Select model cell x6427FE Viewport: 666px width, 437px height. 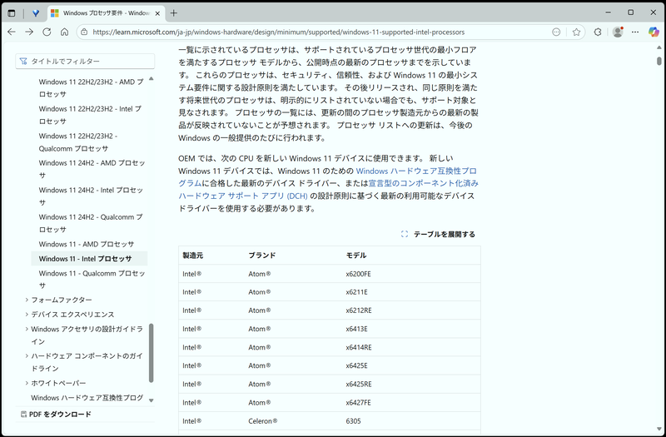[x=358, y=403]
